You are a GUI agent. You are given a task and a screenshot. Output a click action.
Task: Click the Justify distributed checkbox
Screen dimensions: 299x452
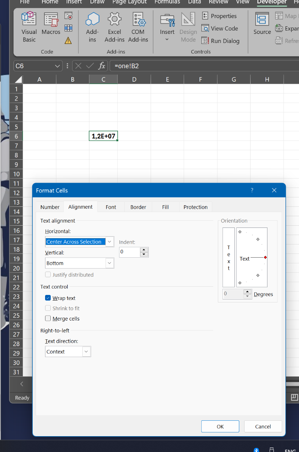(x=48, y=275)
